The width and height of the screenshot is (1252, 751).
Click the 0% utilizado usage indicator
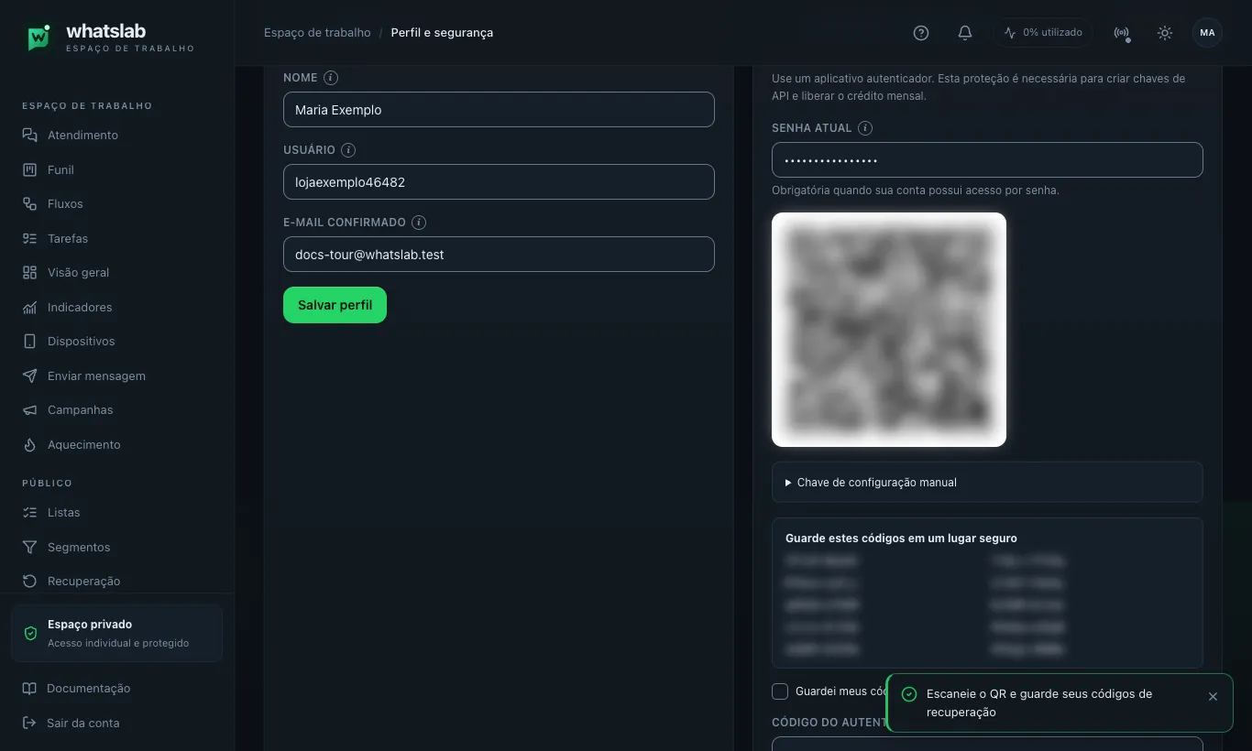(1043, 33)
